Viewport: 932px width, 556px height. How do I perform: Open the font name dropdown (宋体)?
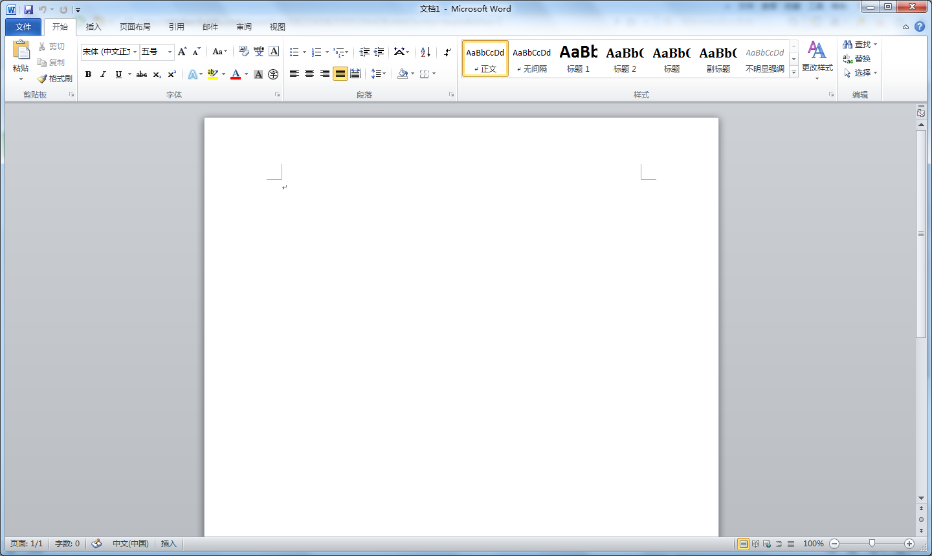click(x=135, y=52)
